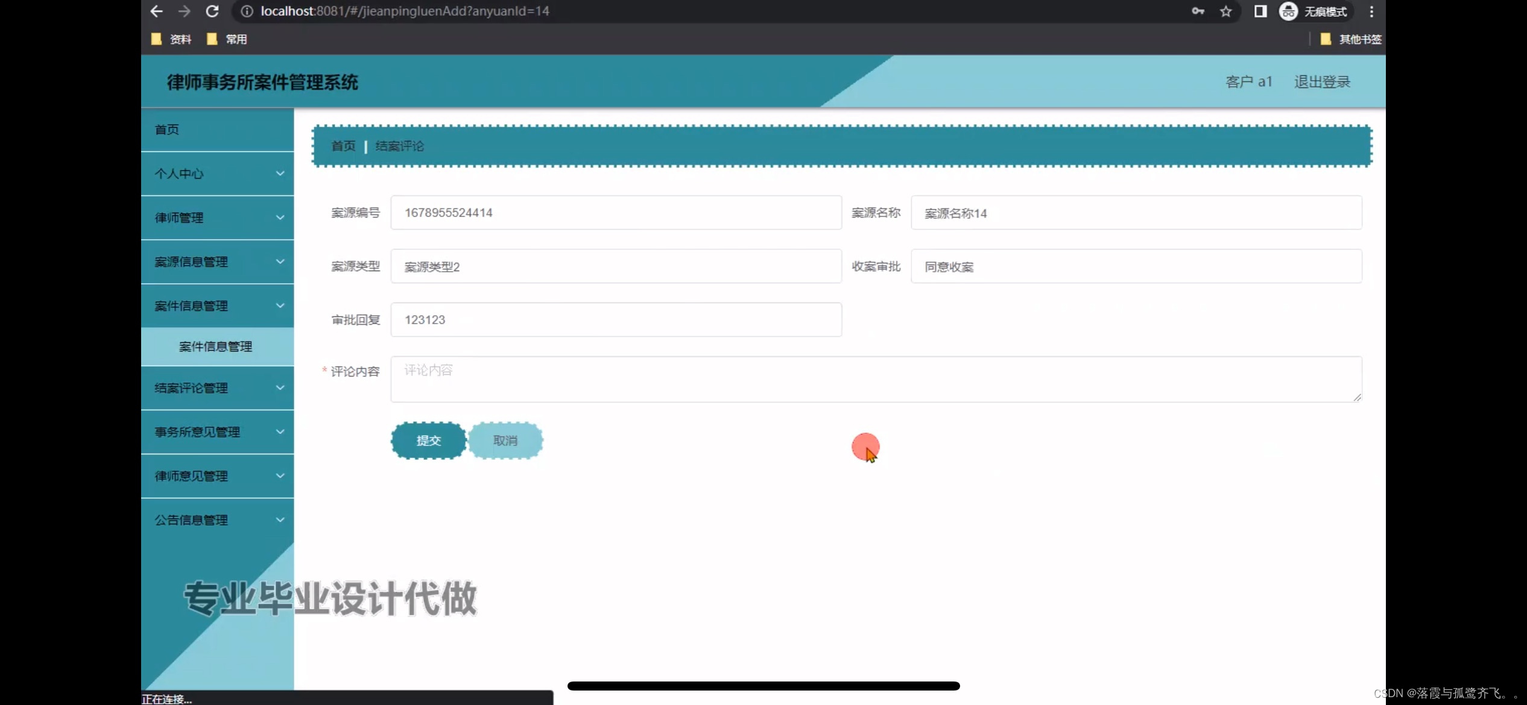Image resolution: width=1527 pixels, height=705 pixels.
Task: View site info icon beside localhost URL
Action: coord(247,11)
